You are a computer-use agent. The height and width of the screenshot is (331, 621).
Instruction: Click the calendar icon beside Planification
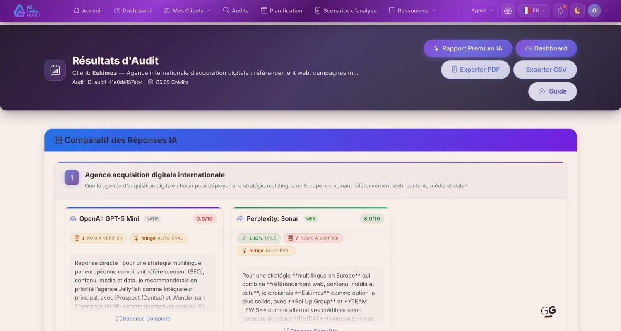[x=264, y=10]
